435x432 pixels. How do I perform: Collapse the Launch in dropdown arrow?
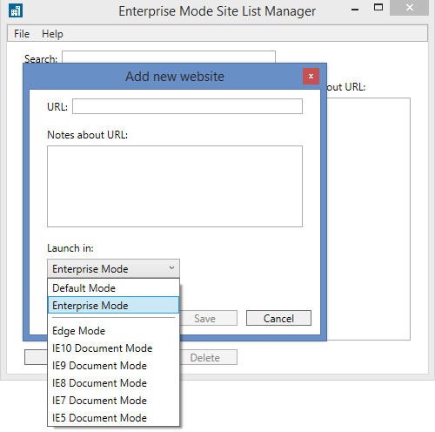tap(171, 268)
